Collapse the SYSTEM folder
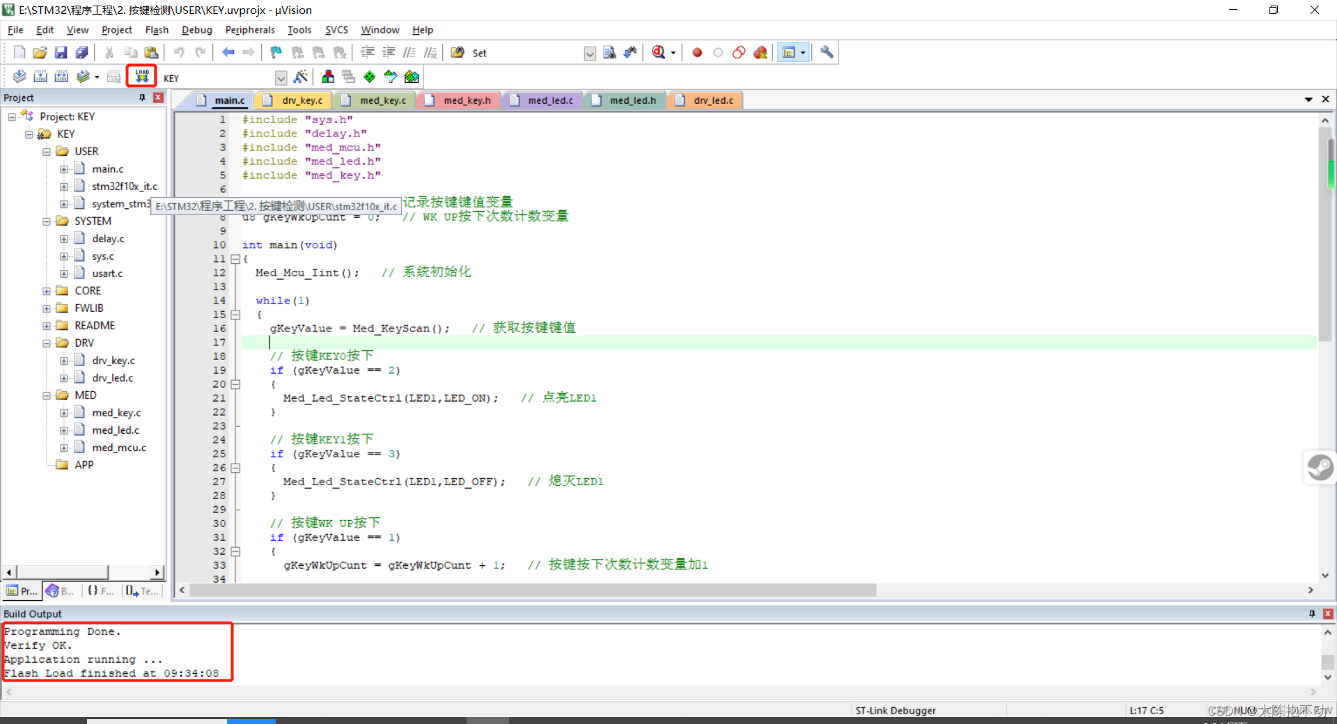This screenshot has height=724, width=1337. [x=47, y=221]
